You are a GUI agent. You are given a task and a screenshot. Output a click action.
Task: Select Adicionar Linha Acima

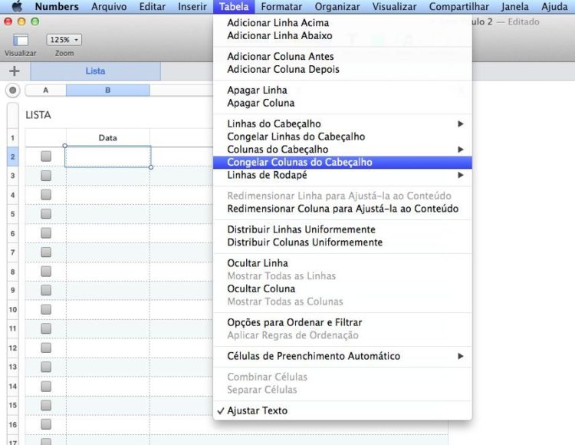(278, 23)
